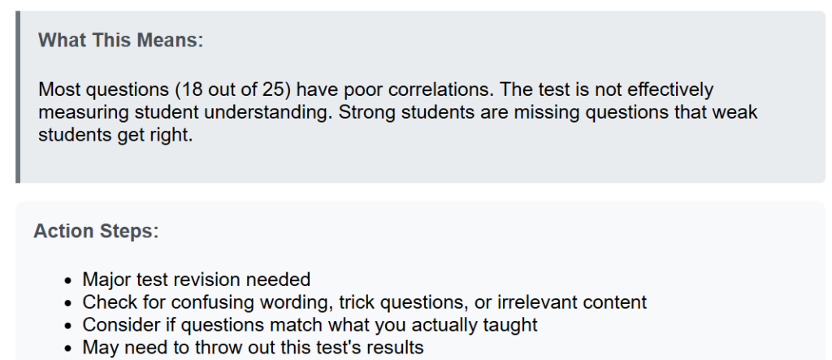Image resolution: width=832 pixels, height=360 pixels.
Task: Click the "Action Steps:" heading
Action: (x=96, y=231)
